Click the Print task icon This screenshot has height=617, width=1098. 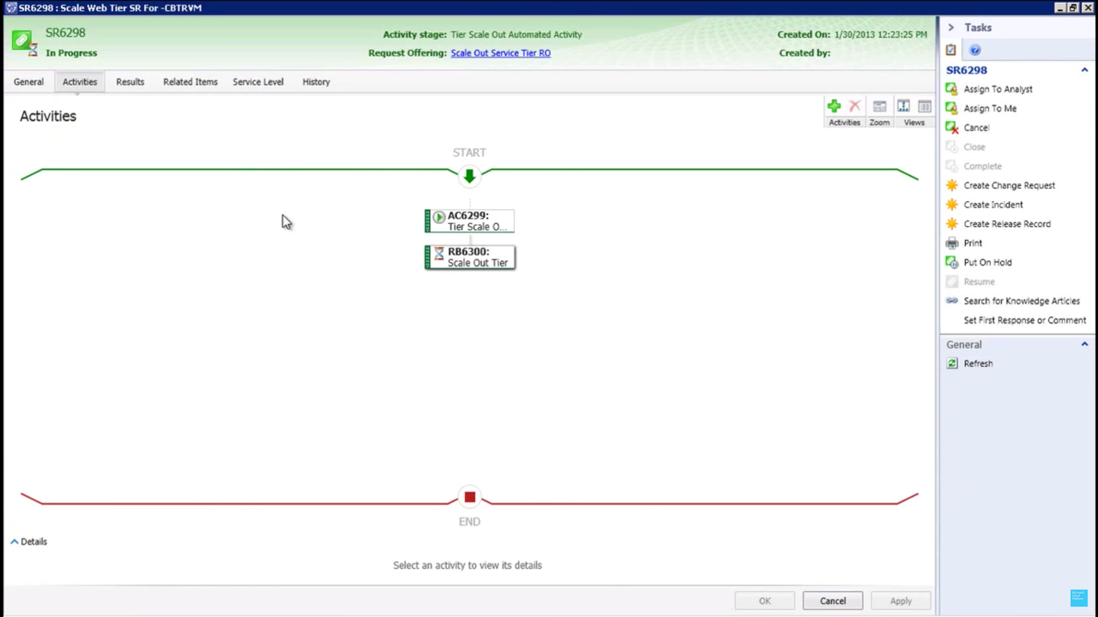(x=951, y=243)
